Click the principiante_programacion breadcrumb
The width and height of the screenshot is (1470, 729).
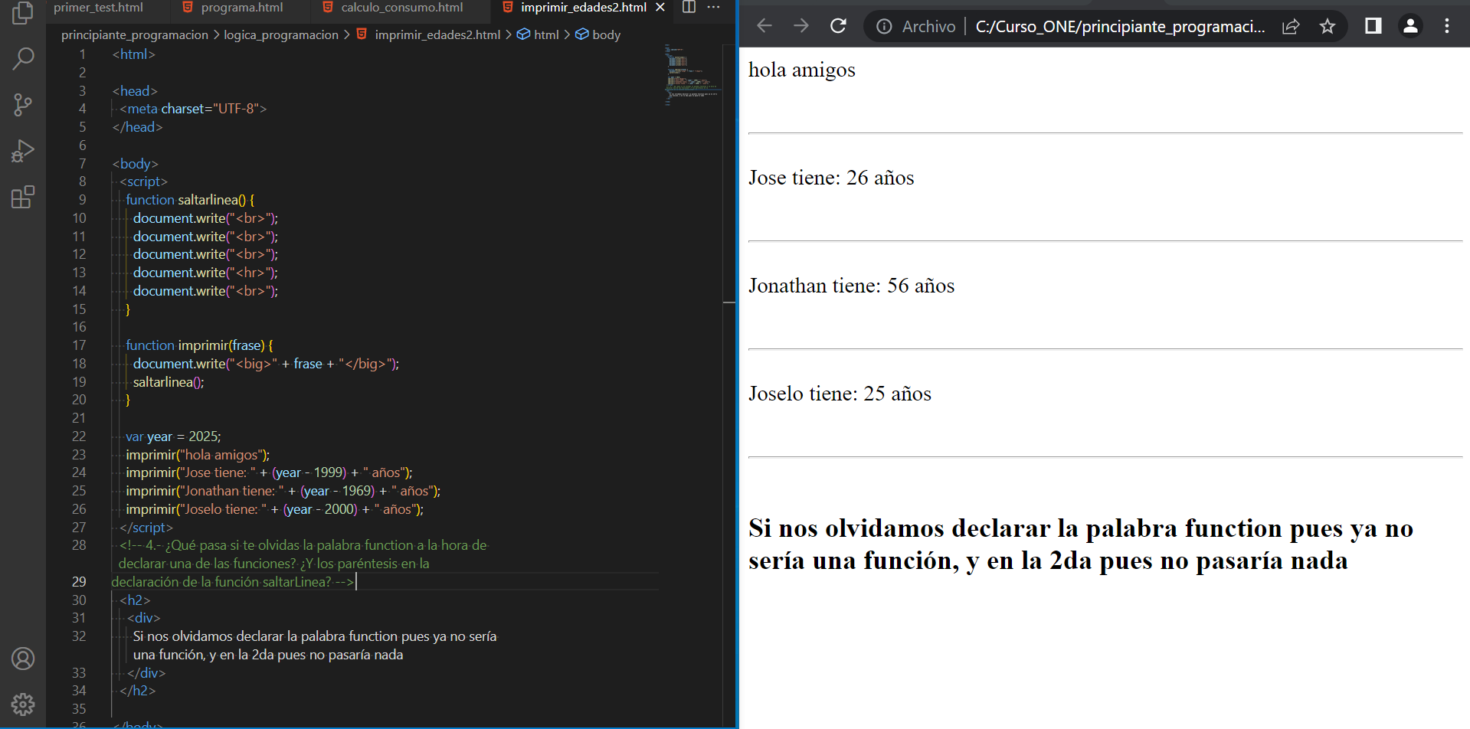(135, 35)
